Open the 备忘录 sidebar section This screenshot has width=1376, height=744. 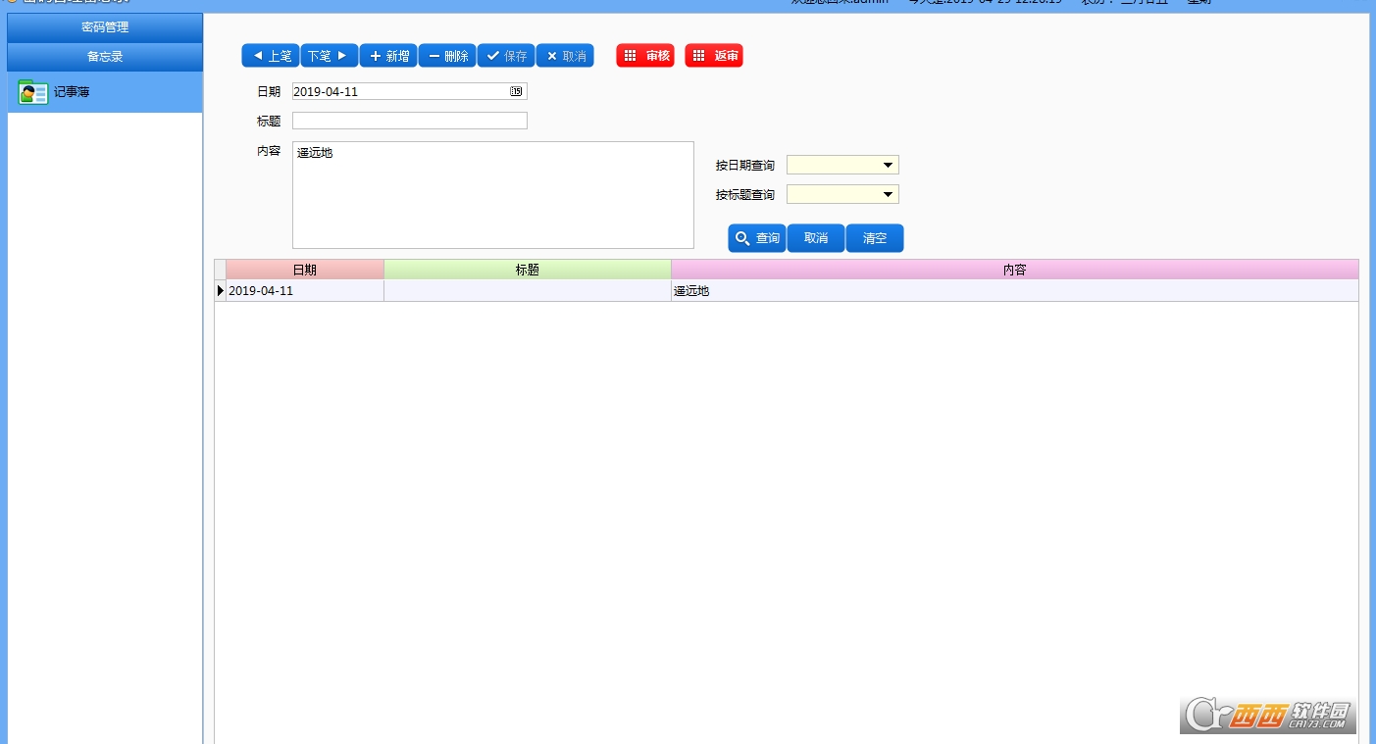pyautogui.click(x=105, y=57)
